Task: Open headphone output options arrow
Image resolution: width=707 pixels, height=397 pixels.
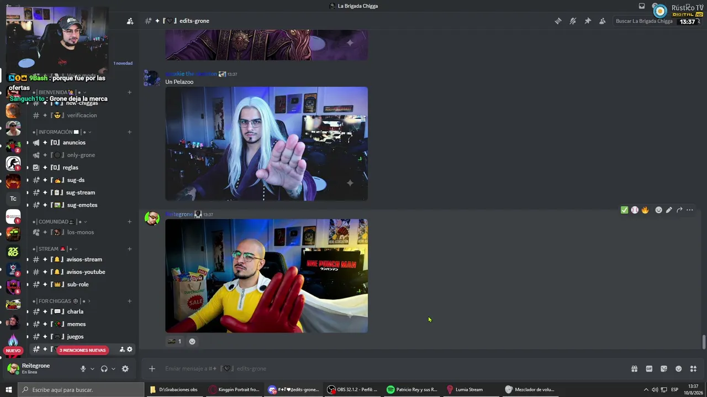Action: (x=113, y=369)
